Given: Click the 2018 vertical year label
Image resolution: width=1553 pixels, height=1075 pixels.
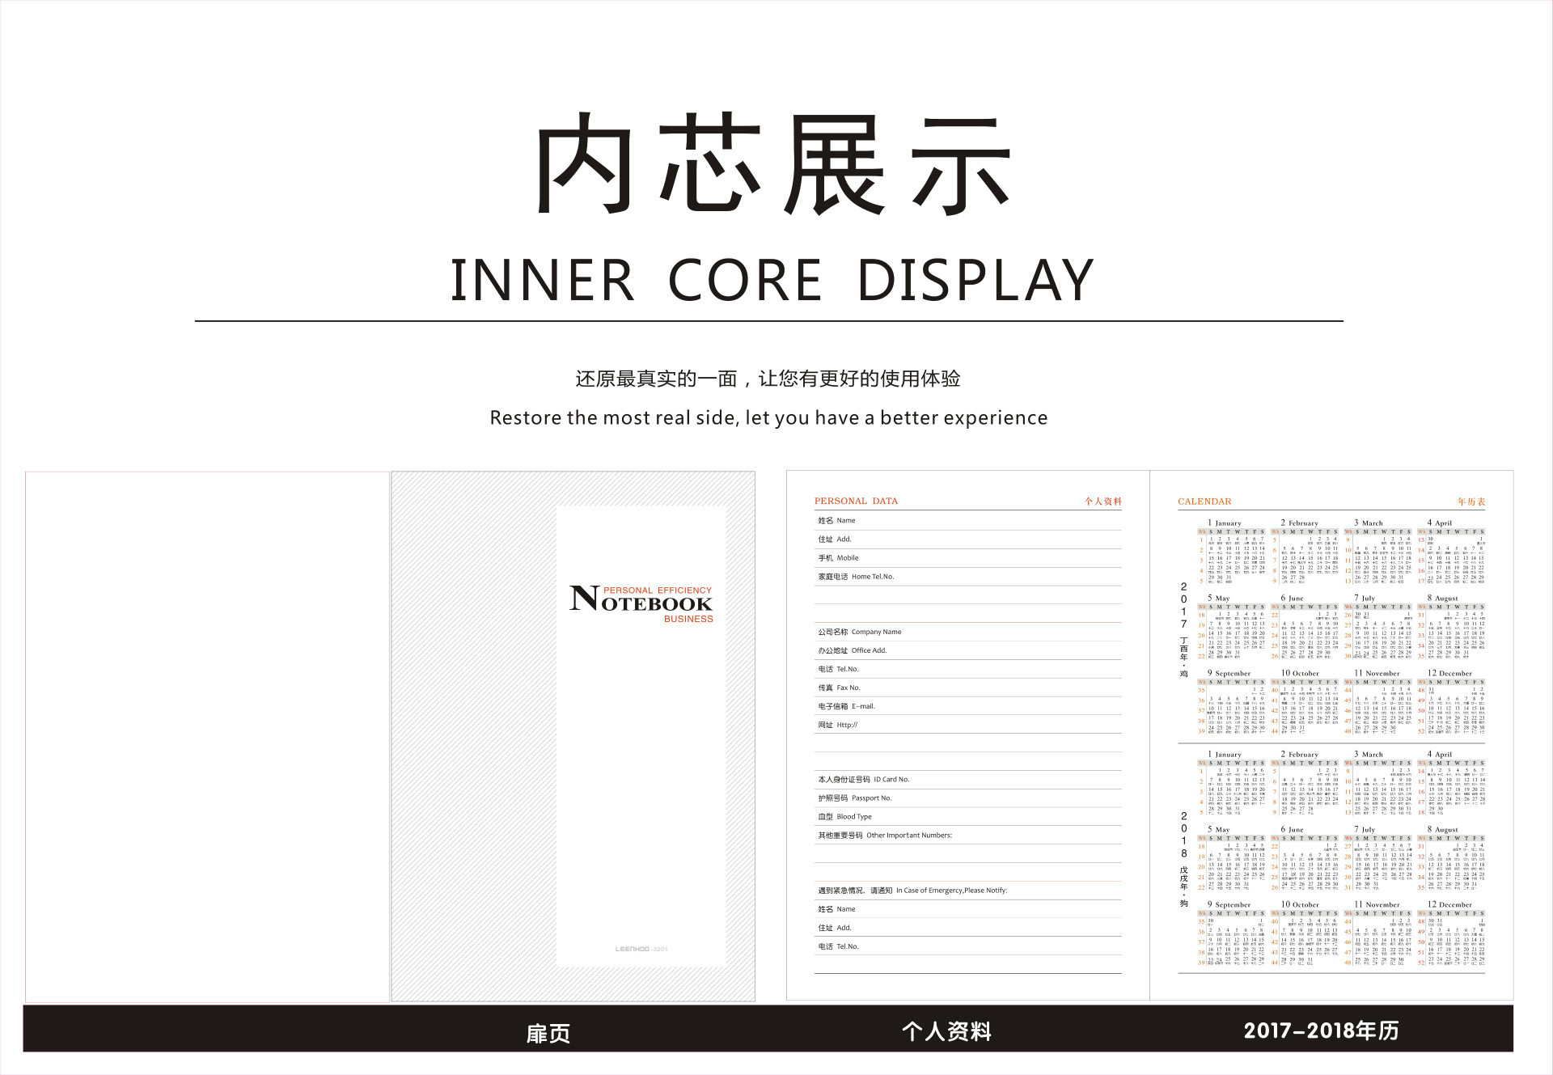Looking at the screenshot, I should click(x=1184, y=835).
